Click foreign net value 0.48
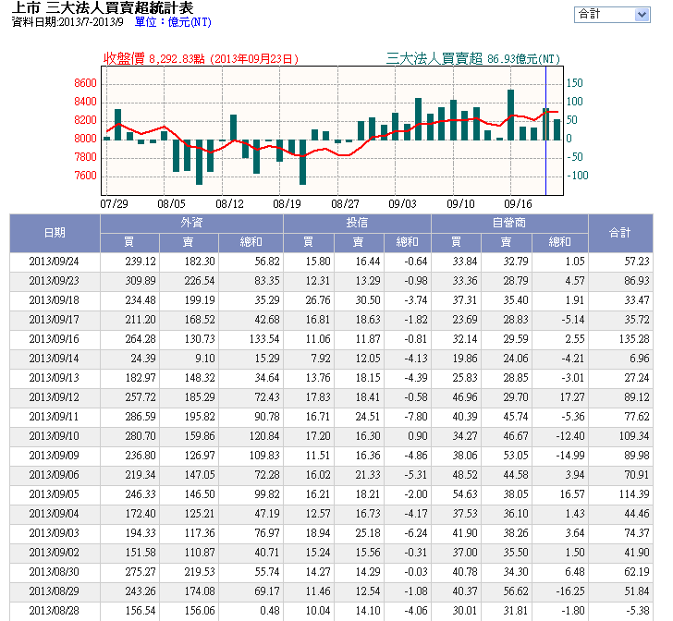 270,611
